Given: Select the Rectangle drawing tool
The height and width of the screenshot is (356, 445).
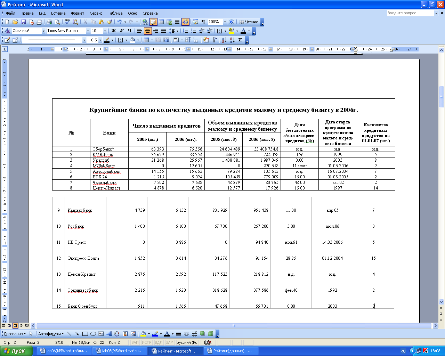Looking at the screenshot, I should 85,334.
